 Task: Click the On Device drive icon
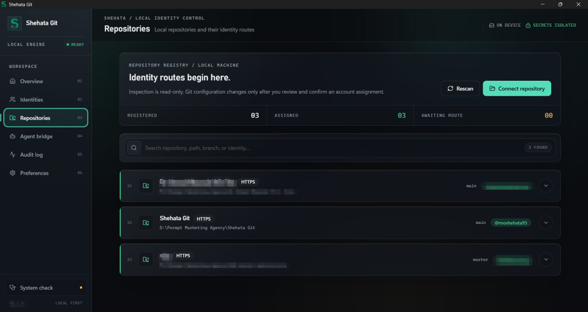tap(492, 25)
